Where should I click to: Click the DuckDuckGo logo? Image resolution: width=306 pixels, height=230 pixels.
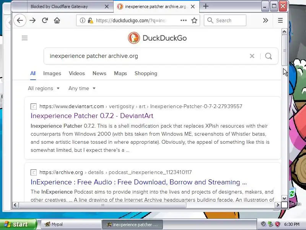157,38
